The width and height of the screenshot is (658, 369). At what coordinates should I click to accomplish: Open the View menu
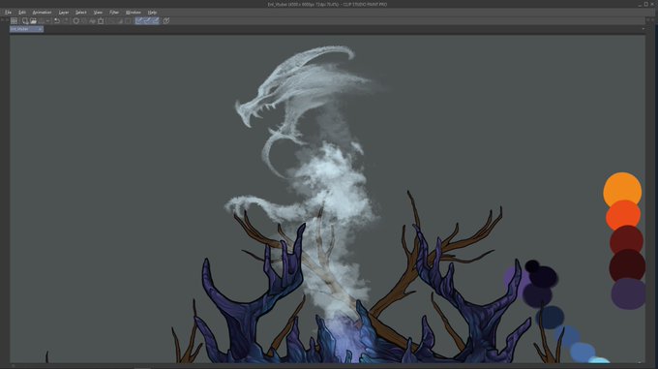[98, 13]
